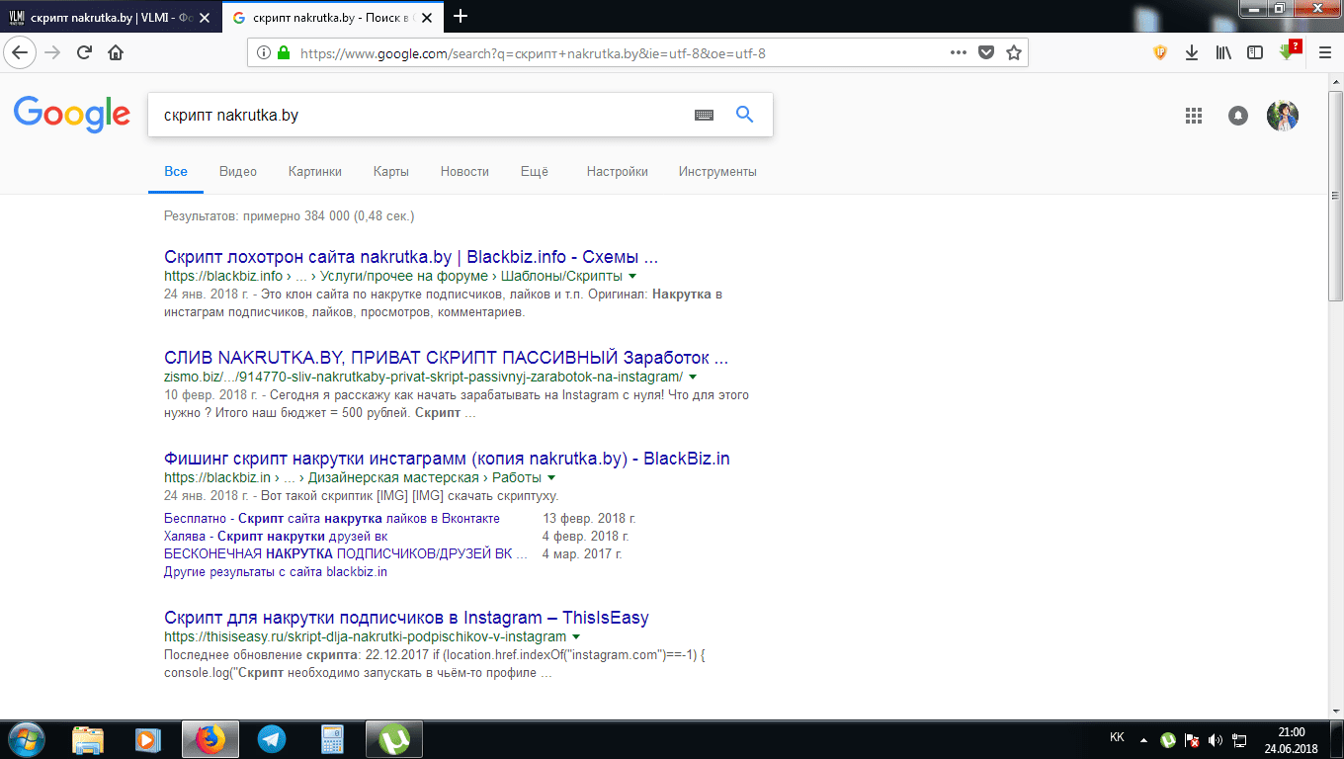The height and width of the screenshot is (759, 1344).
Task: Click the Google search magnifier button
Action: [x=744, y=115]
